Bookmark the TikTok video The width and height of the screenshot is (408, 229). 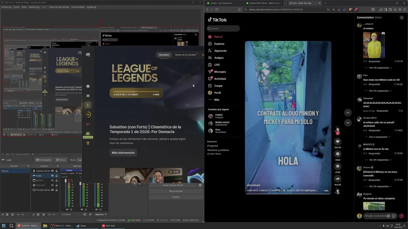point(338,166)
